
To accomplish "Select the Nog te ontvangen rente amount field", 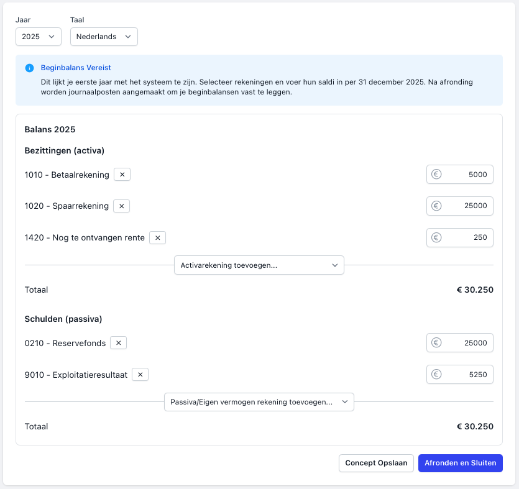I will point(466,237).
